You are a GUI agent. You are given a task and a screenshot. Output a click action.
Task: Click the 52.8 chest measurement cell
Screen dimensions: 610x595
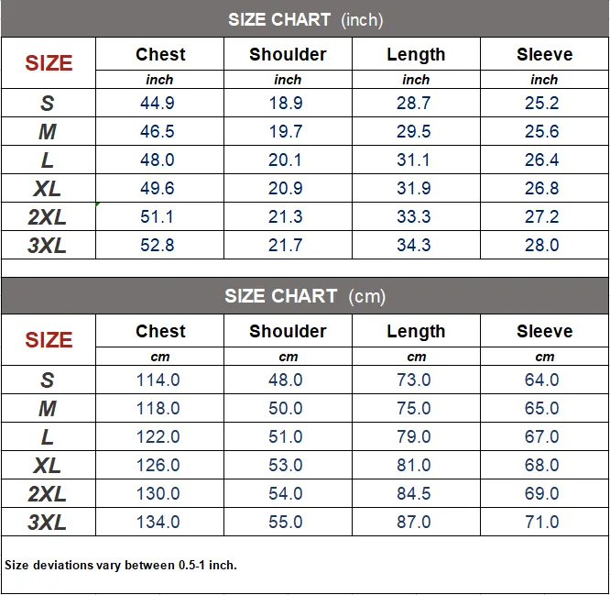pyautogui.click(x=158, y=246)
